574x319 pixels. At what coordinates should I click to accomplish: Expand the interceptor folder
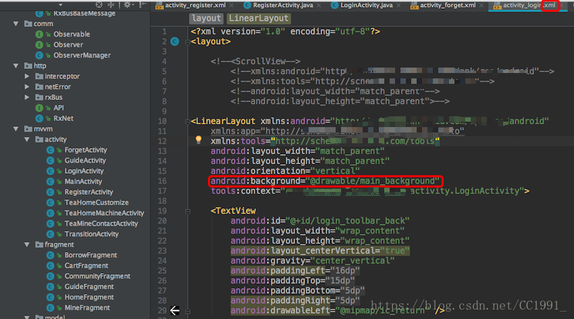[27, 76]
